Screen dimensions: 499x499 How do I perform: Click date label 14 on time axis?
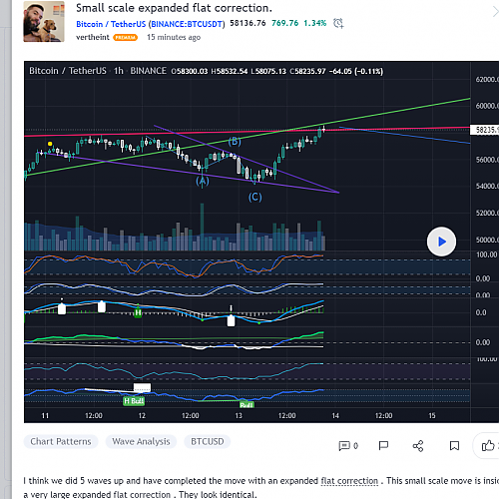pyautogui.click(x=335, y=416)
